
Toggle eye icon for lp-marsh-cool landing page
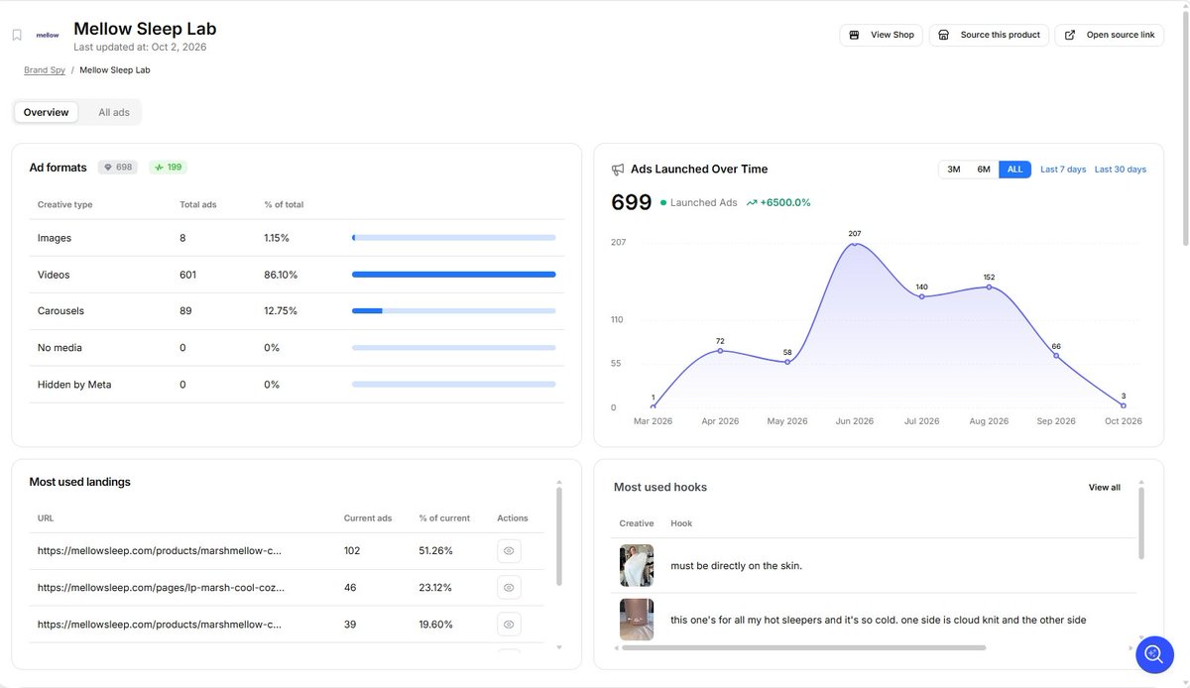coord(509,588)
